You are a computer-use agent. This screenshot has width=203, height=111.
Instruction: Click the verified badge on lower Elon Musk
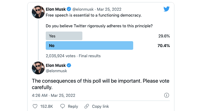69,65
